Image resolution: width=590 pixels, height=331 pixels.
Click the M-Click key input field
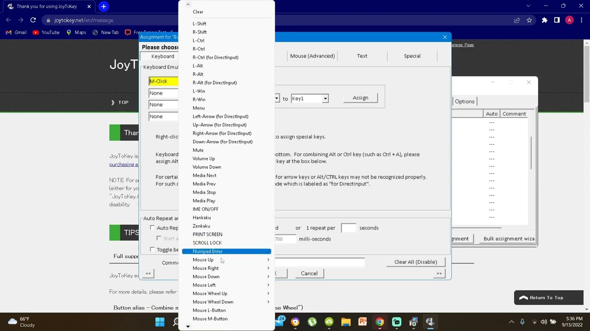point(164,81)
